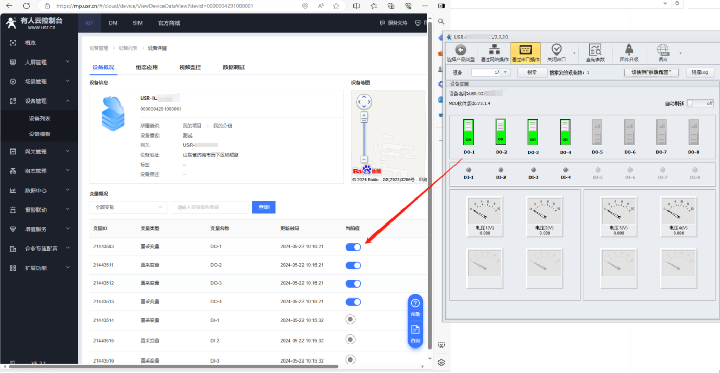
Task: Click the variable name search input field
Action: (x=209, y=207)
